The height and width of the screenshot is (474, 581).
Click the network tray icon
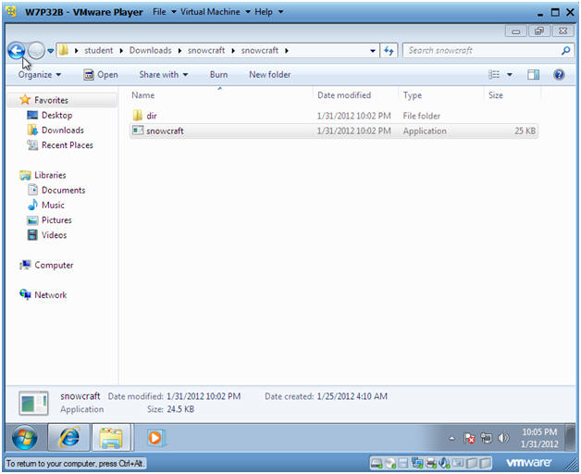tap(486, 439)
